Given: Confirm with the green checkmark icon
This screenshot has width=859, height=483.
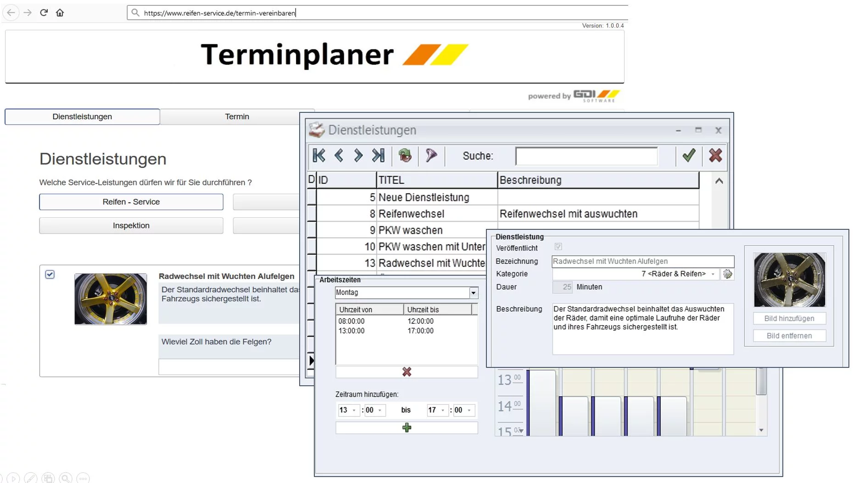Looking at the screenshot, I should pyautogui.click(x=688, y=155).
